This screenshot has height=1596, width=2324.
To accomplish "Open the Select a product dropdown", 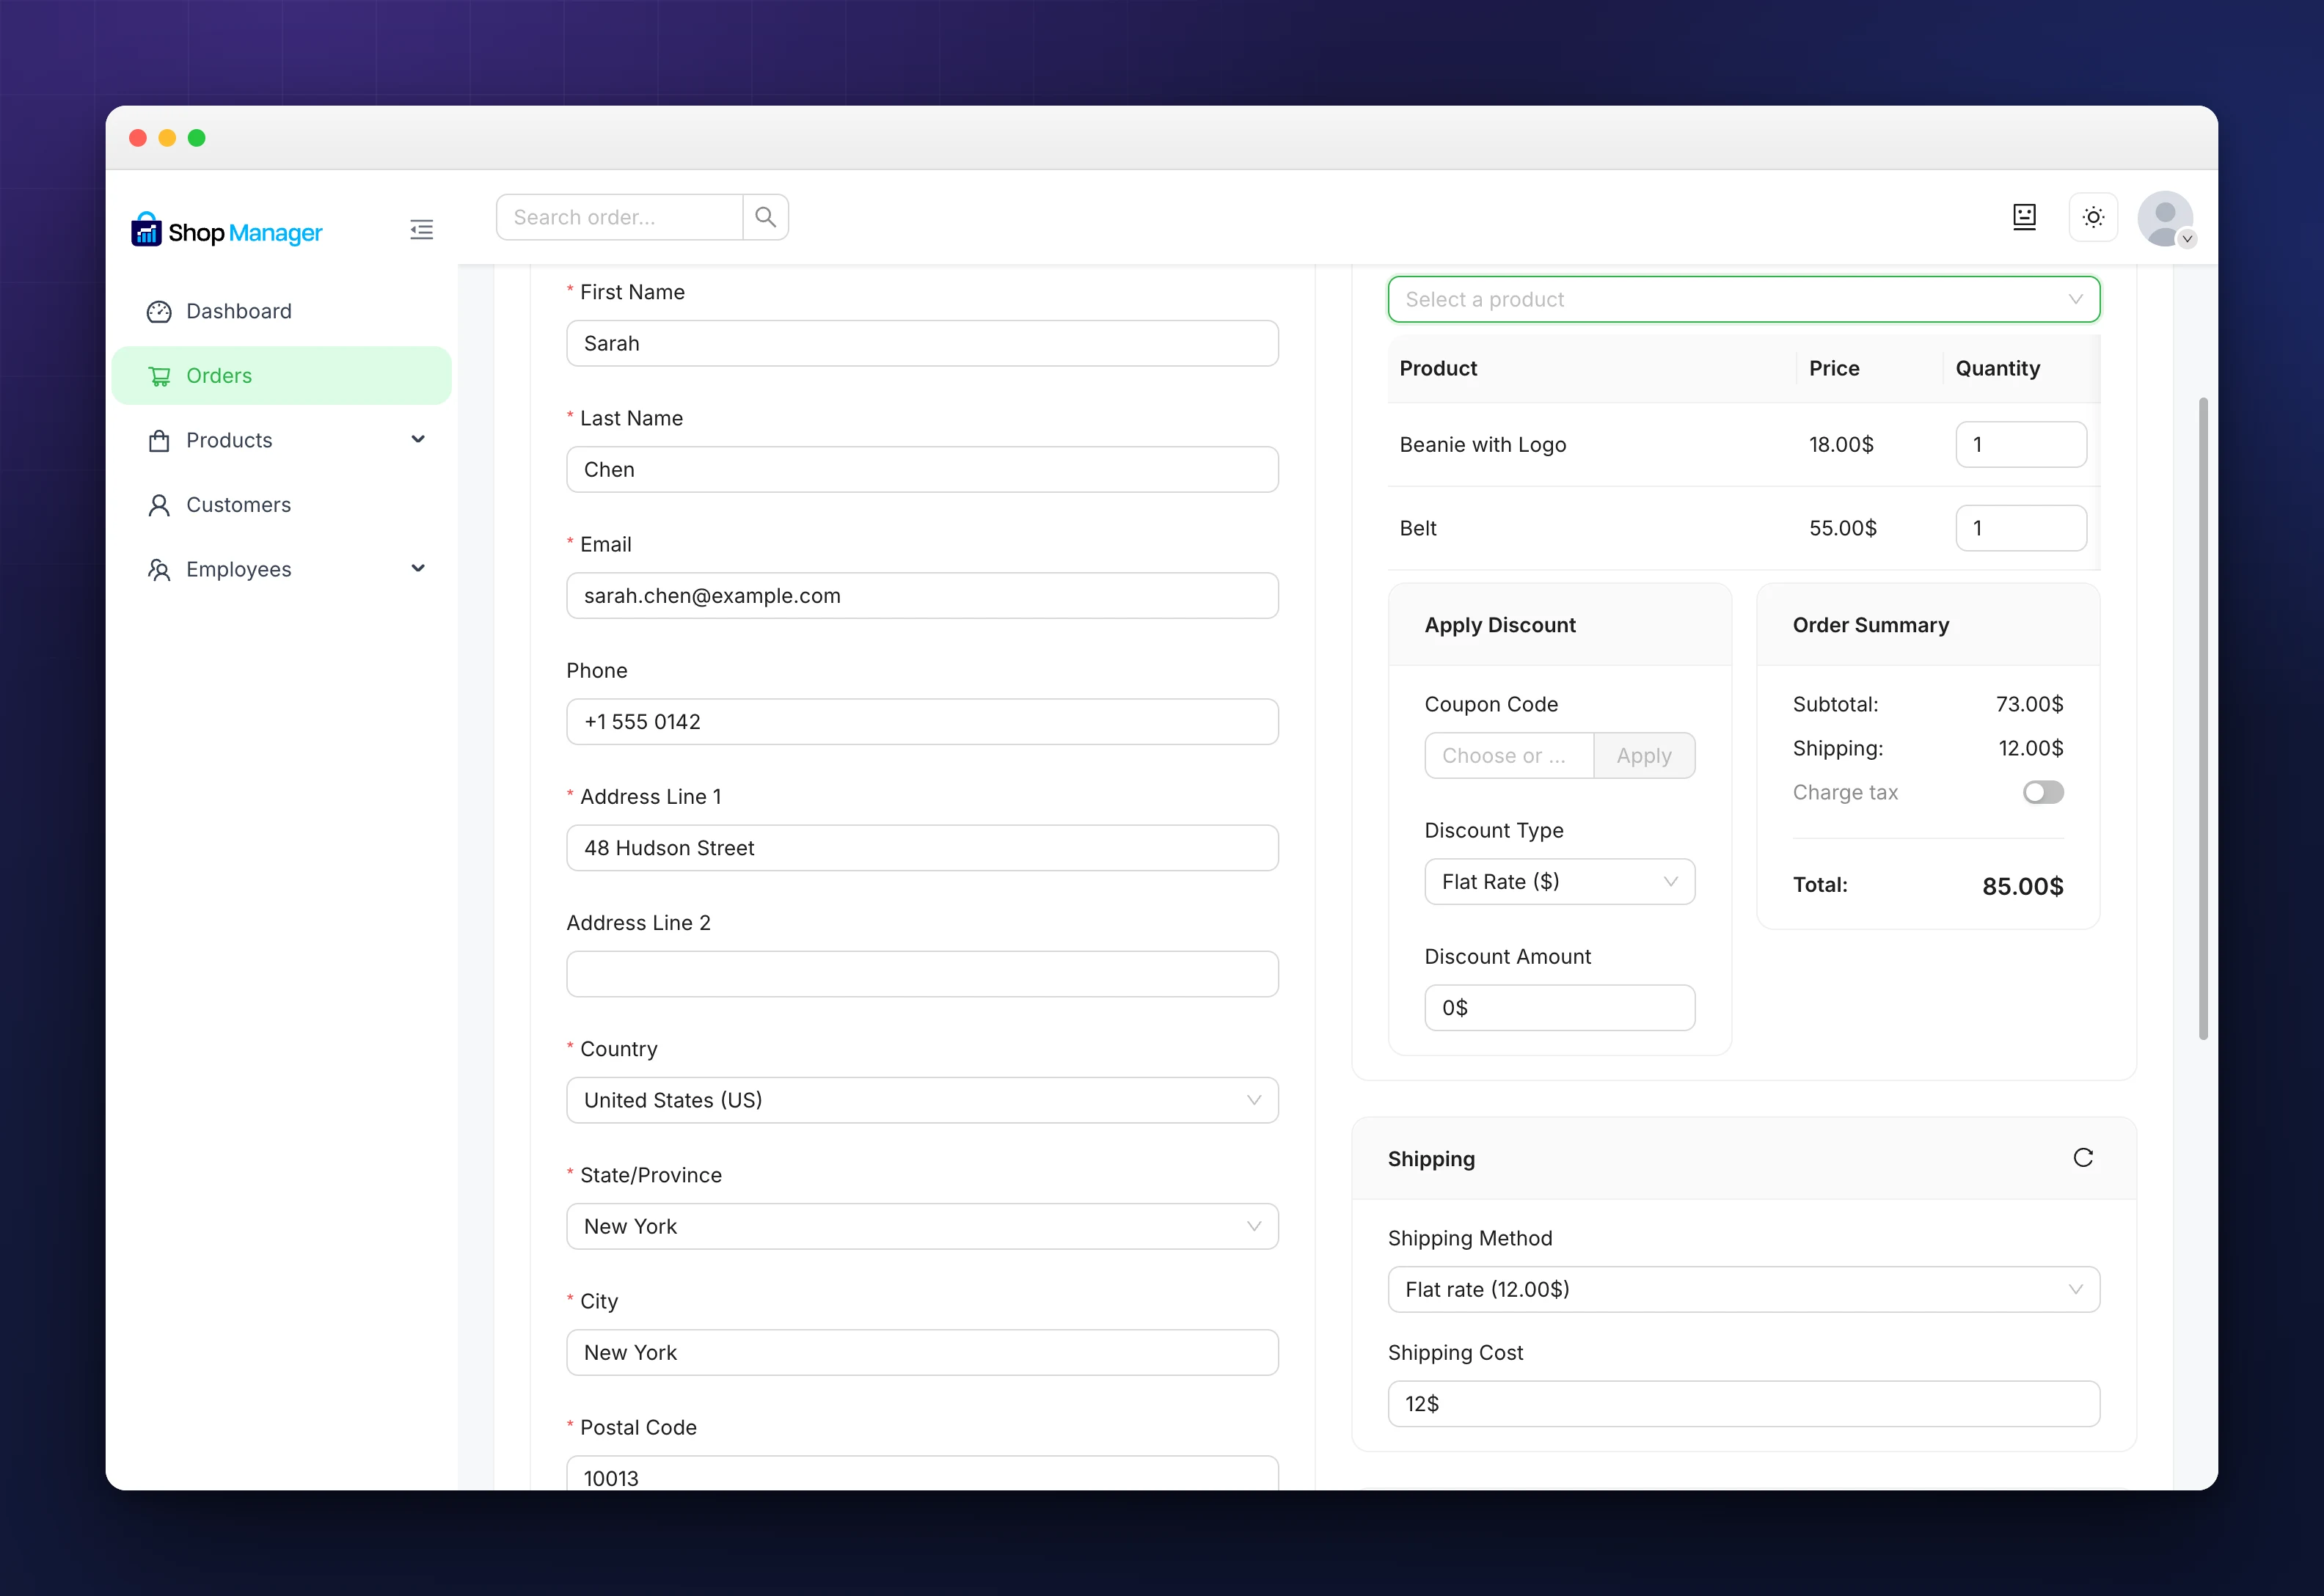I will [x=1744, y=299].
